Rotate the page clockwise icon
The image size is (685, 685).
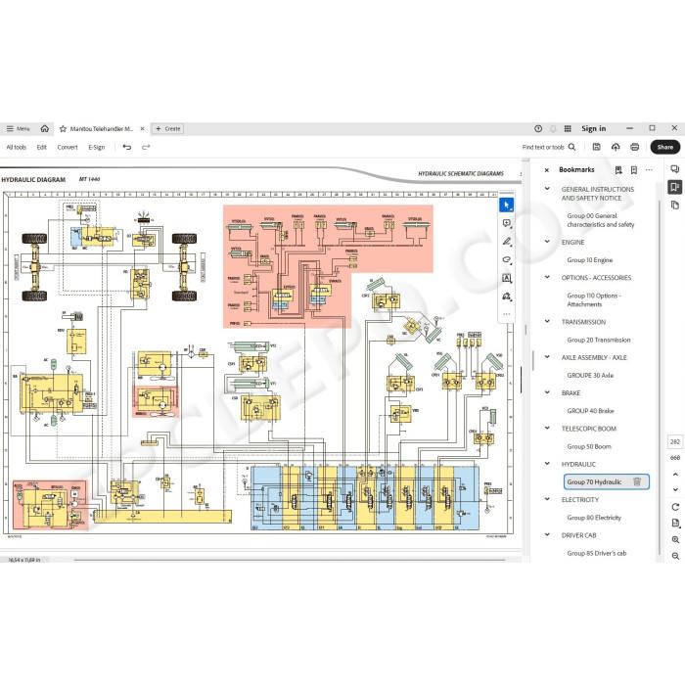click(x=675, y=507)
